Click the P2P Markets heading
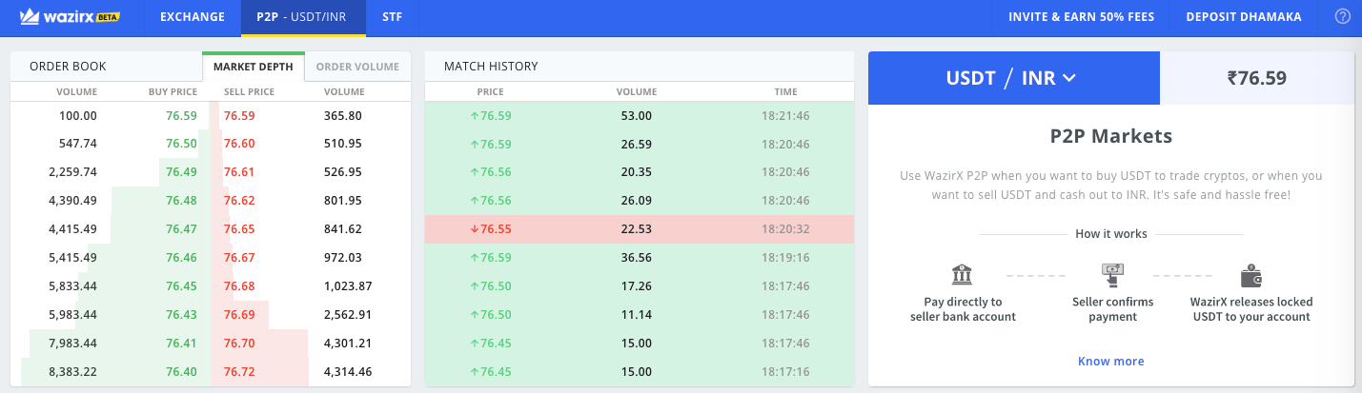The image size is (1362, 393). click(1111, 136)
